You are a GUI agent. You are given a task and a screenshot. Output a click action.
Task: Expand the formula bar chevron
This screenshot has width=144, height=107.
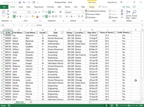pos(142,25)
